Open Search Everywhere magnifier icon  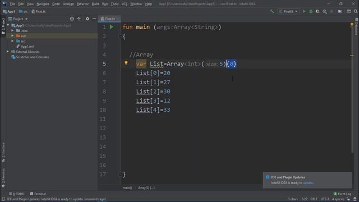tap(355, 11)
